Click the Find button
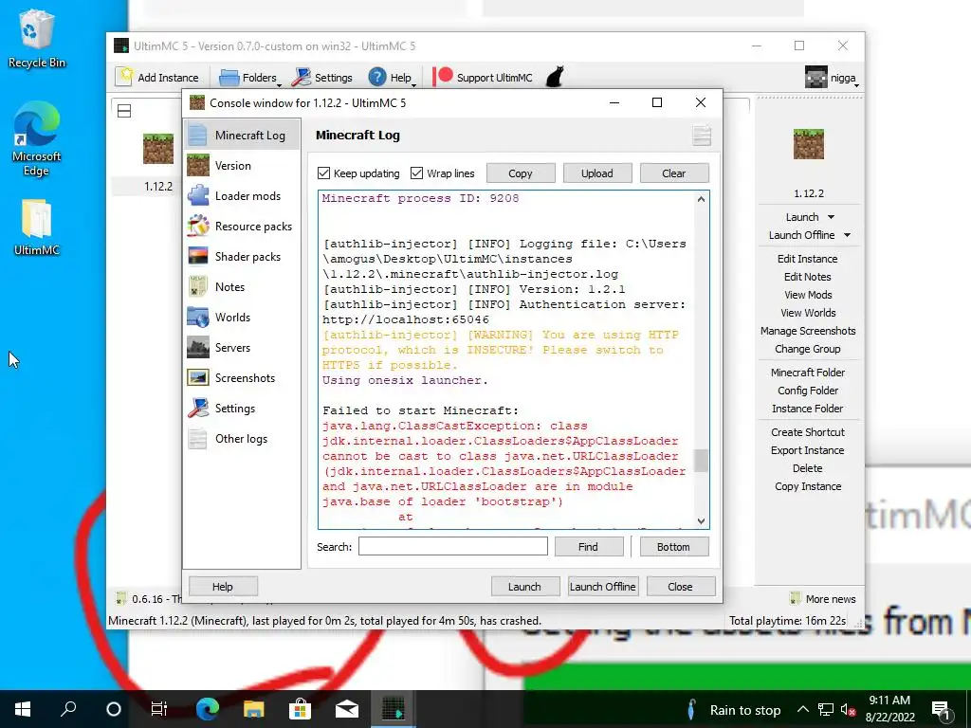Screen dimensions: 971x728 pyautogui.click(x=588, y=547)
